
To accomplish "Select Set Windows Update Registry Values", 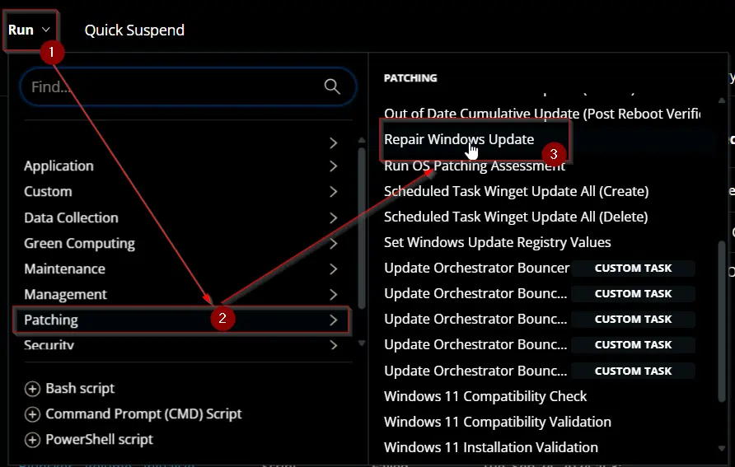I will pos(498,242).
